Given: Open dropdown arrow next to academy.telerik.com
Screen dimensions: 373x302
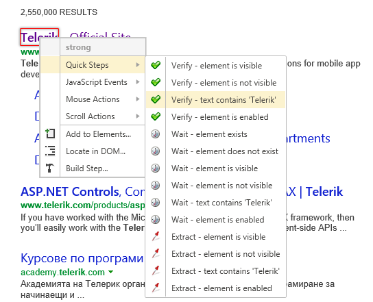Looking at the screenshot, I should coord(110,272).
